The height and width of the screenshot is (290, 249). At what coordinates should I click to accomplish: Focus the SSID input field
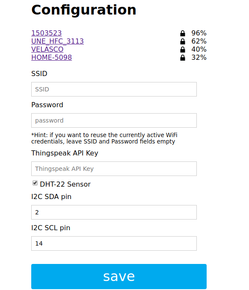[114, 89]
